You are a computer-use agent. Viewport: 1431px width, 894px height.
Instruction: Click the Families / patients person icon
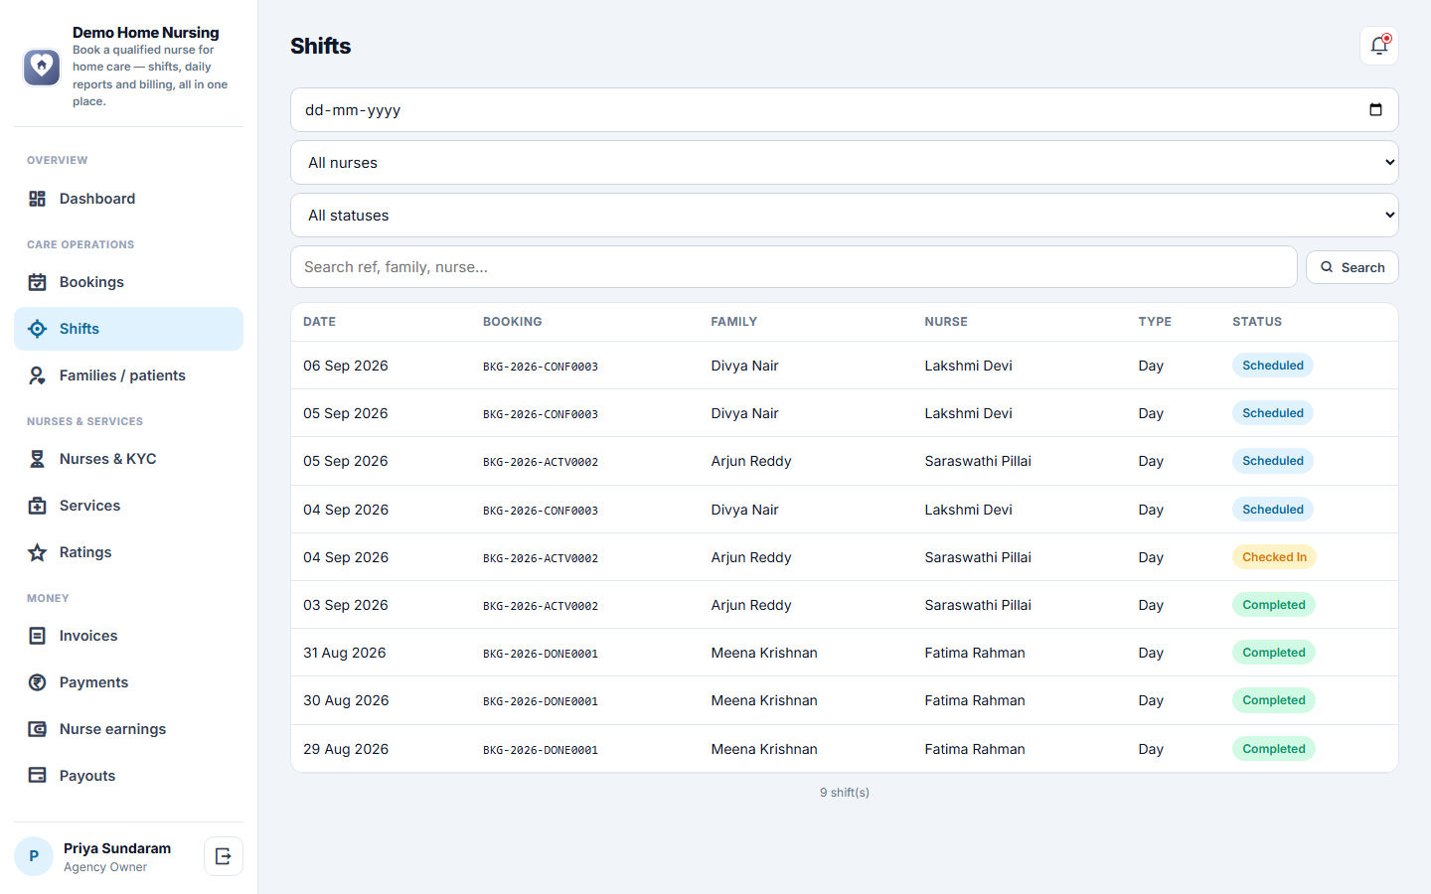(x=38, y=375)
